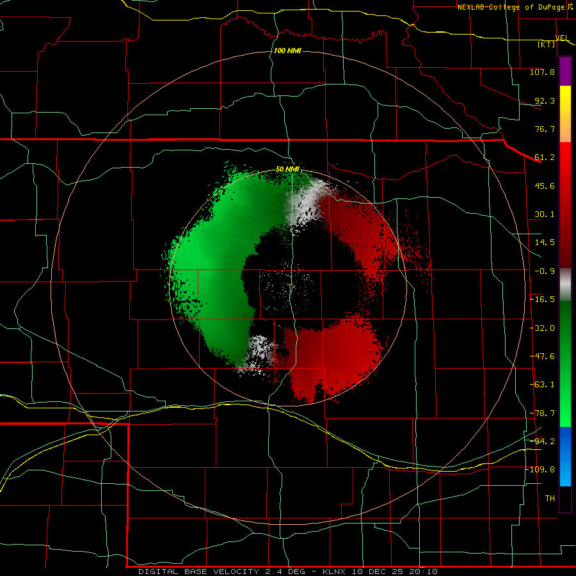The width and height of the screenshot is (576, 576).
Task: Click the VEL legend title
Action: point(562,38)
